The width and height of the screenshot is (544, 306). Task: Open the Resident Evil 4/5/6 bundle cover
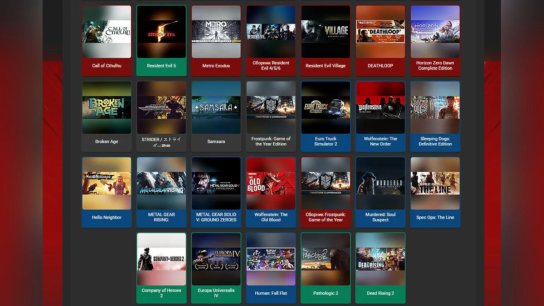271,32
